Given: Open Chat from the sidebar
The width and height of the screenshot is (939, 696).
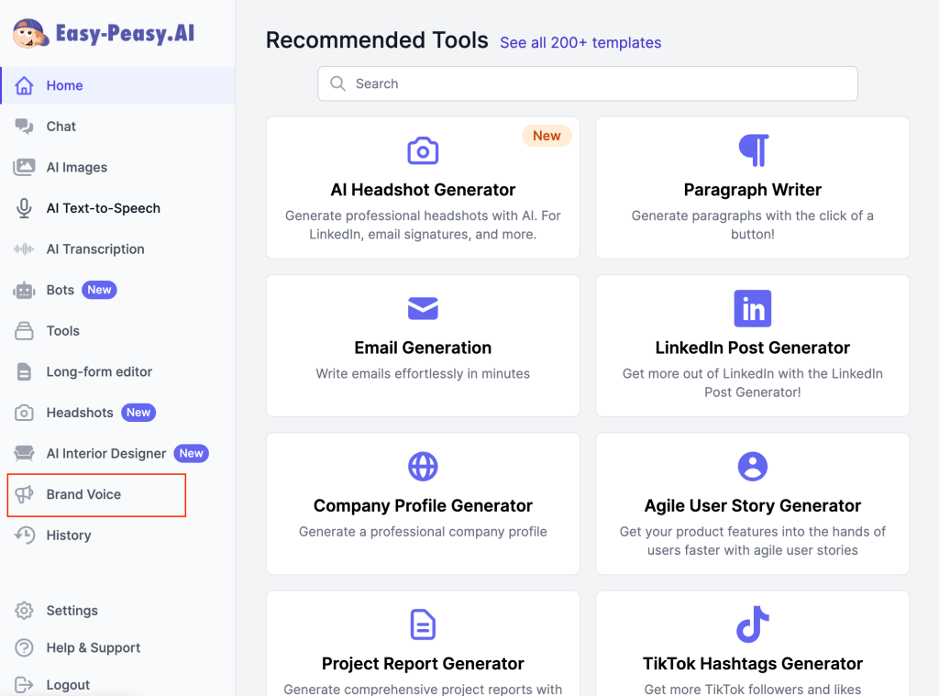Looking at the screenshot, I should click(61, 127).
